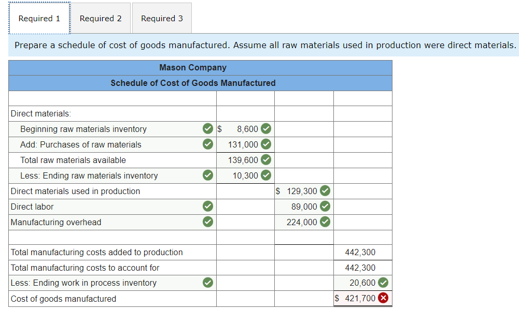Open the label selector for Less: Ending raw materials inventory
519x309 pixels.
click(104, 175)
